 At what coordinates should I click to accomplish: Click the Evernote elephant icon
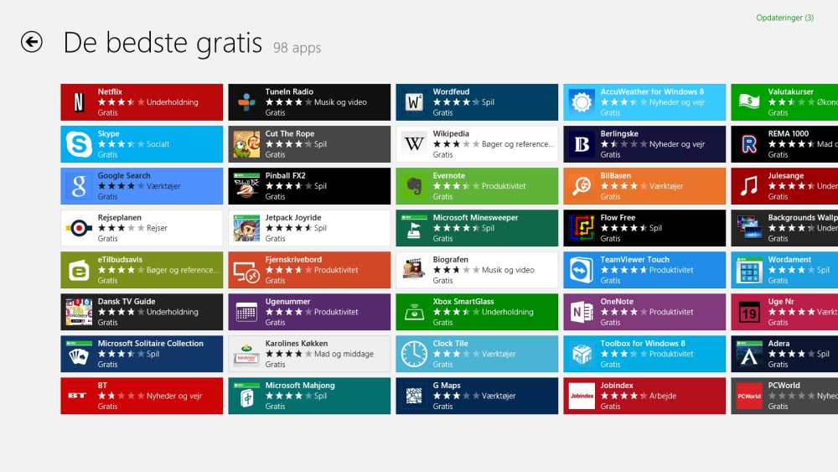click(x=414, y=186)
